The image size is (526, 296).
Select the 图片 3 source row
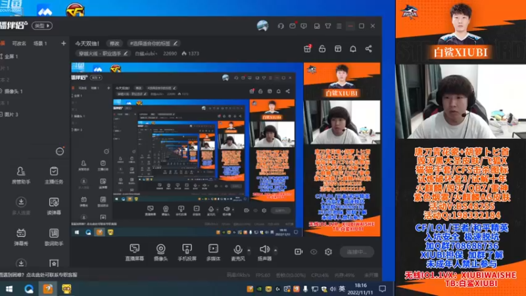34,114
